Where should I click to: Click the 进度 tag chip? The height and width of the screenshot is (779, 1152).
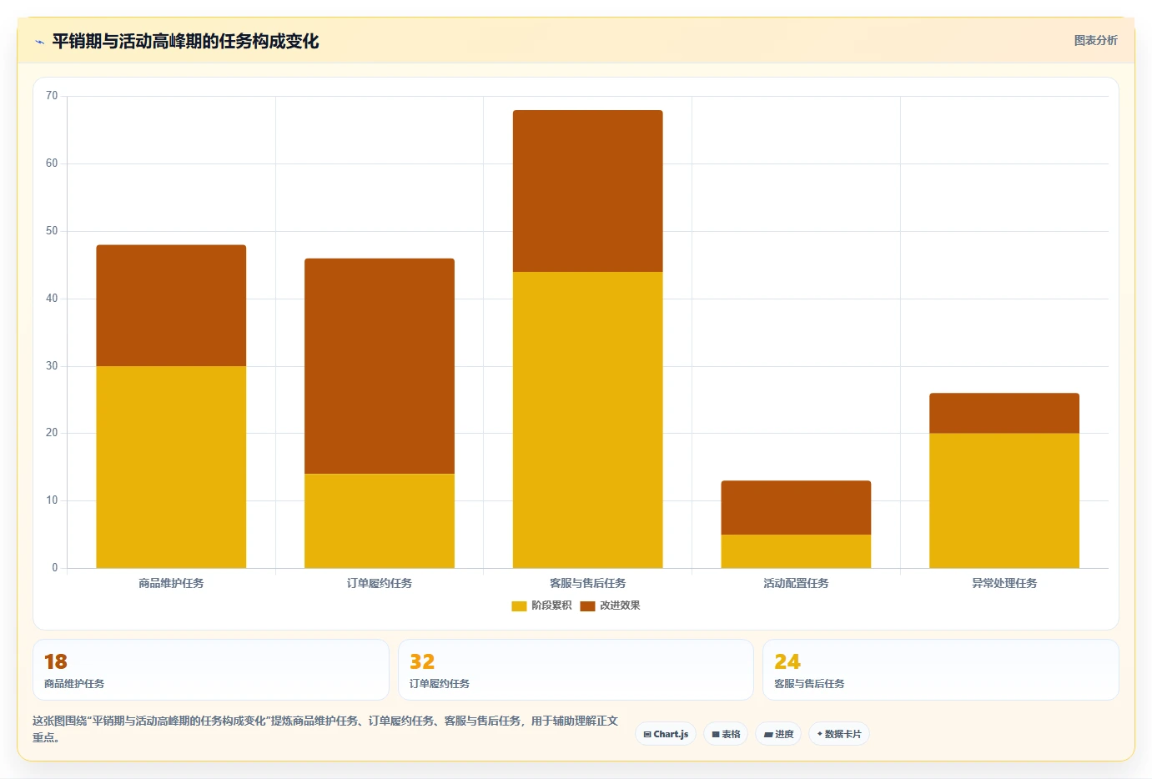click(778, 734)
